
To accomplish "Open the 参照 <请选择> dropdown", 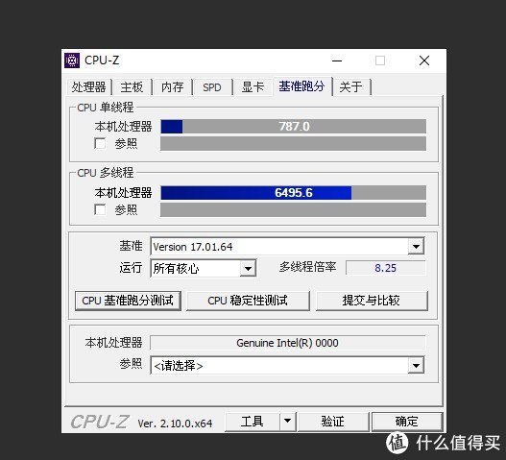I will [287, 366].
